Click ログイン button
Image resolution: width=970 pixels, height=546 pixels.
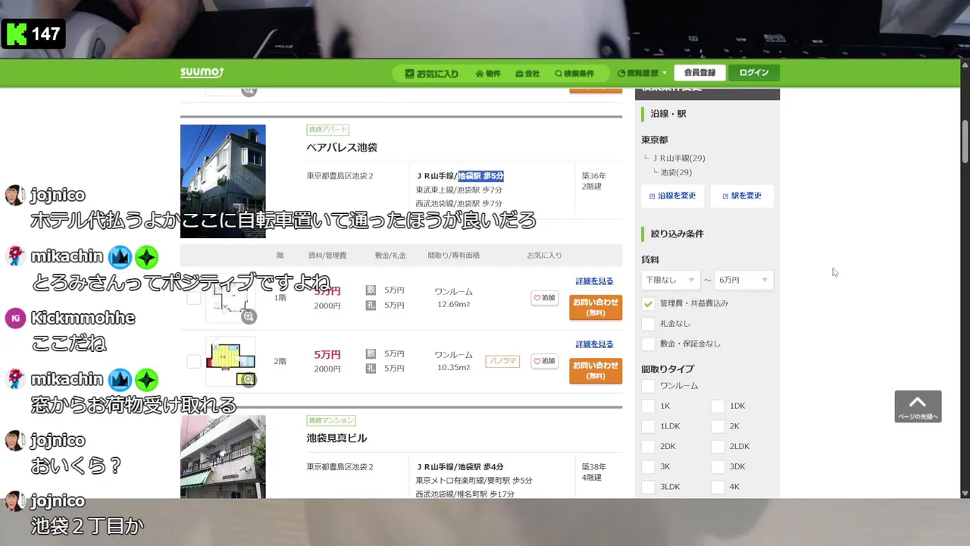754,73
